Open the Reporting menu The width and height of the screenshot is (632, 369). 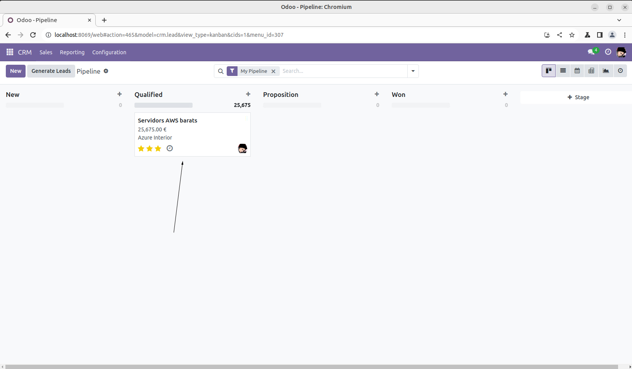pyautogui.click(x=72, y=52)
